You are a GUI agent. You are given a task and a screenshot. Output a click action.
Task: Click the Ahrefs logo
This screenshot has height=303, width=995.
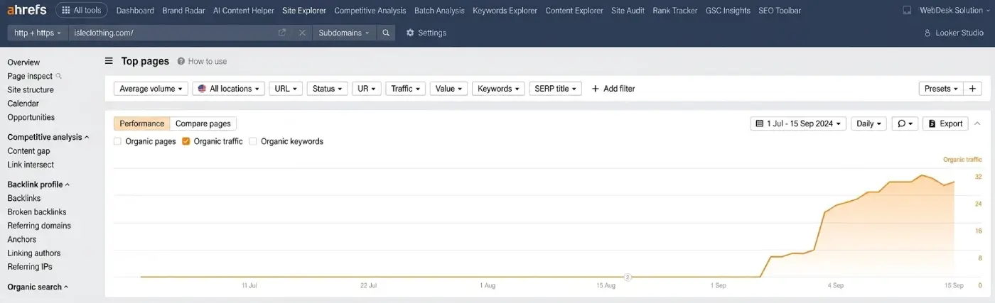pos(27,10)
